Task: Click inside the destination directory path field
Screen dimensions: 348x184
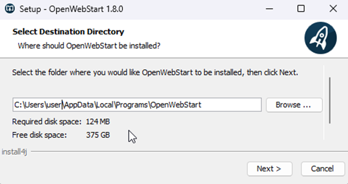Action: tap(137, 105)
